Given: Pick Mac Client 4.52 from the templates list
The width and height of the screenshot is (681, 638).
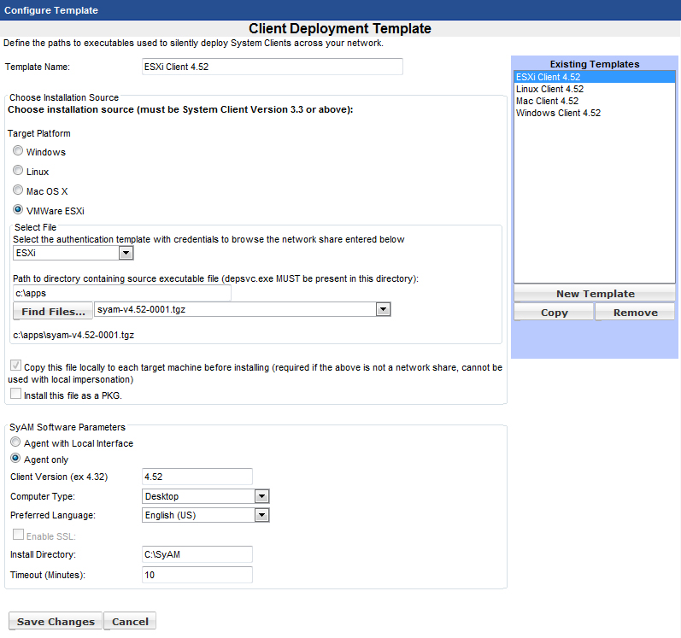Looking at the screenshot, I should 547,101.
